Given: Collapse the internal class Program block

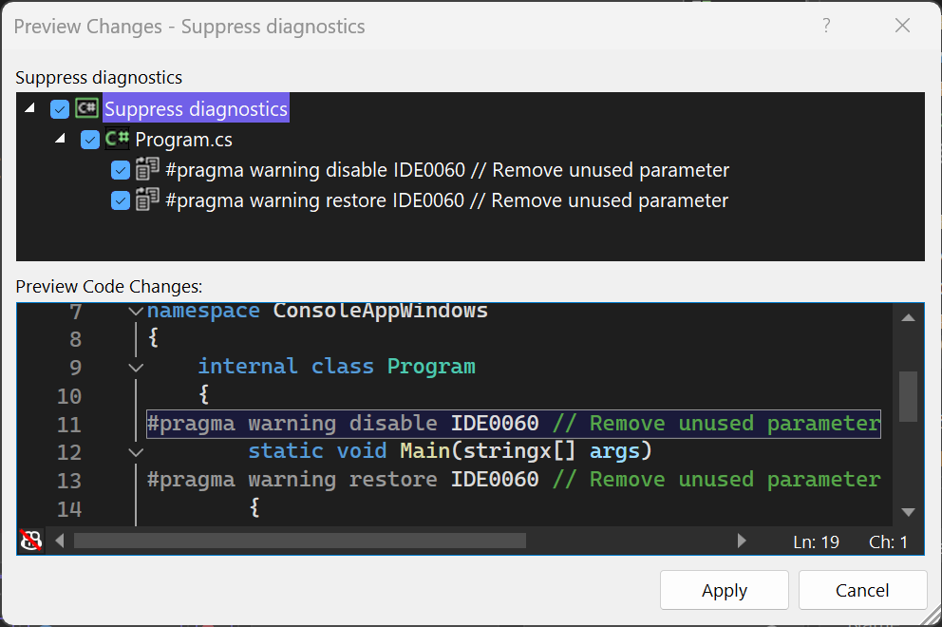Looking at the screenshot, I should click(137, 368).
